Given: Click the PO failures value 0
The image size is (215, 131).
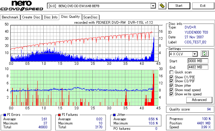Looking at the screenshot, I should pos(156,129).
